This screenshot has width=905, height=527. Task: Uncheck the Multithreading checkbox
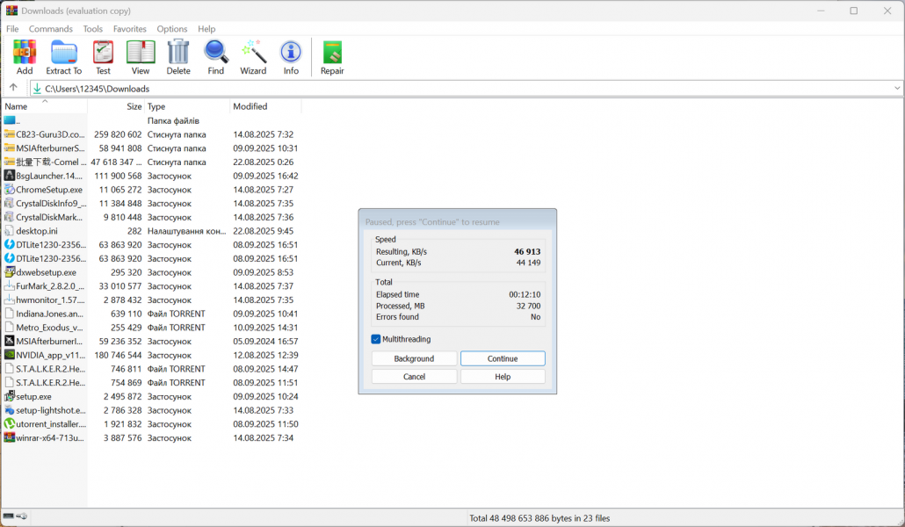tap(376, 339)
